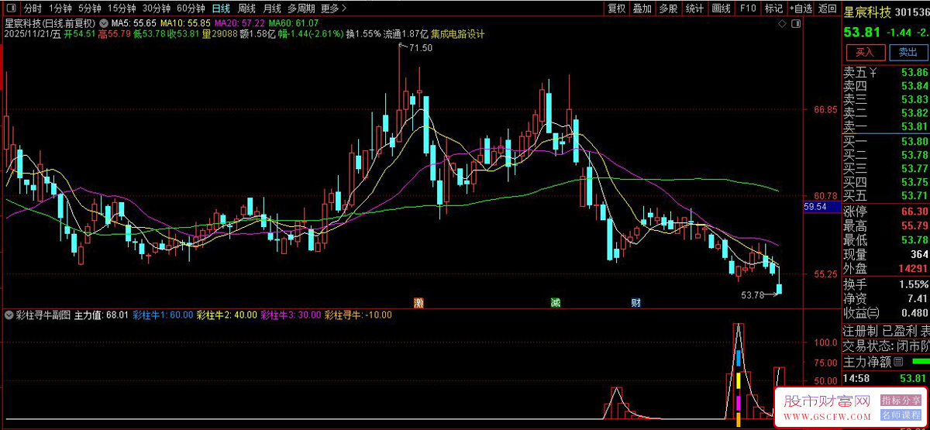The height and width of the screenshot is (430, 930).
Task: Click the 标记 mark button
Action: [x=773, y=9]
